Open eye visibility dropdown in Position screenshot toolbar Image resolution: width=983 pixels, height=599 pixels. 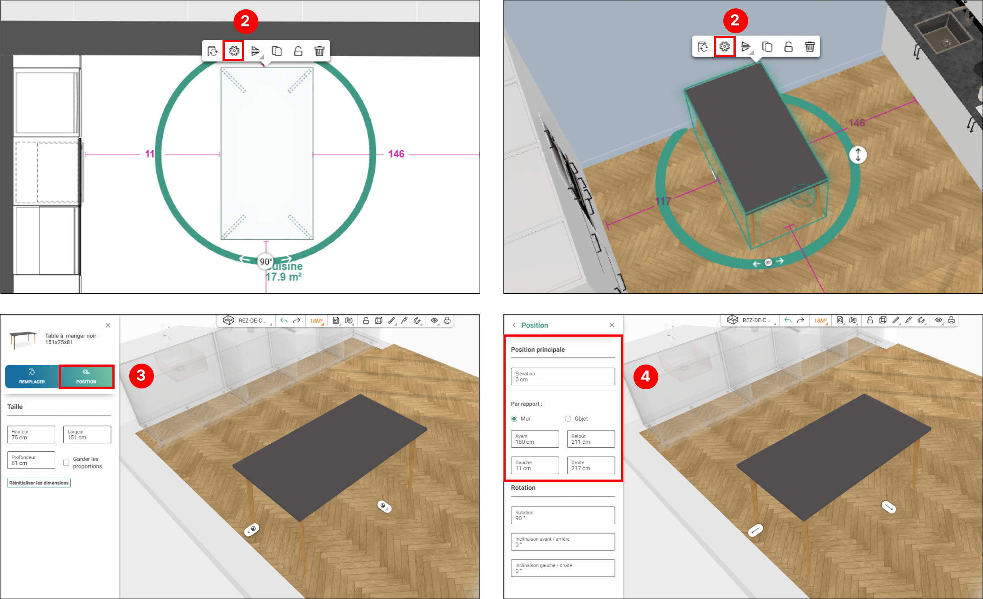point(938,320)
